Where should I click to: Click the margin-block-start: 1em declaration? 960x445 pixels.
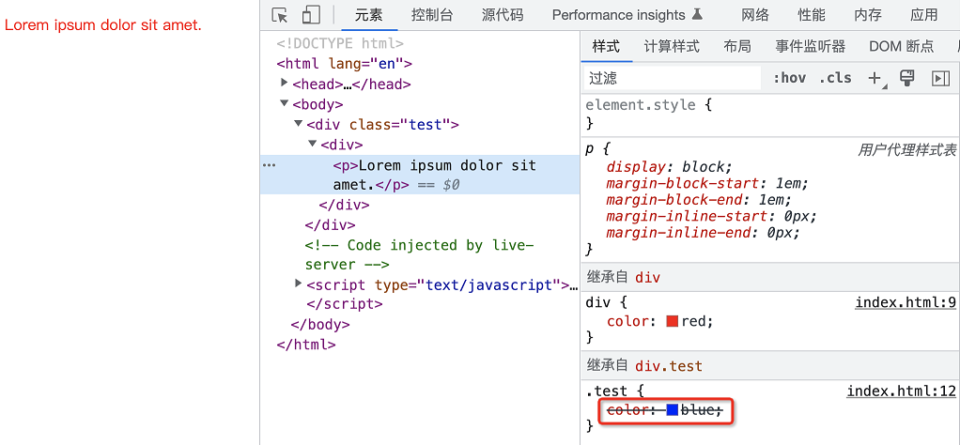click(707, 184)
